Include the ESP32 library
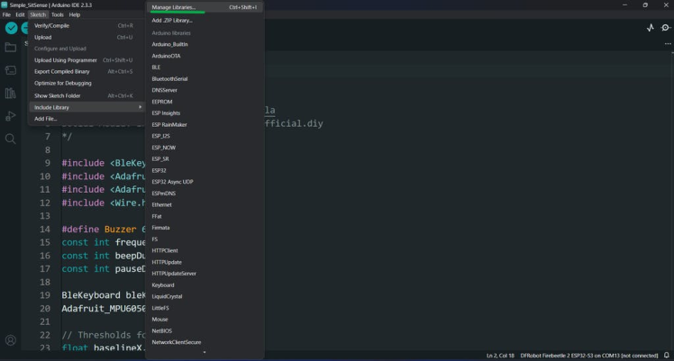674x361 pixels. [x=205, y=170]
